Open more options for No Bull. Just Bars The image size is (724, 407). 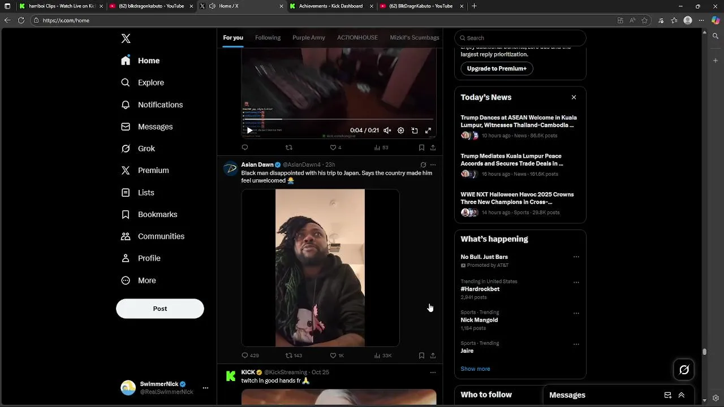576,257
